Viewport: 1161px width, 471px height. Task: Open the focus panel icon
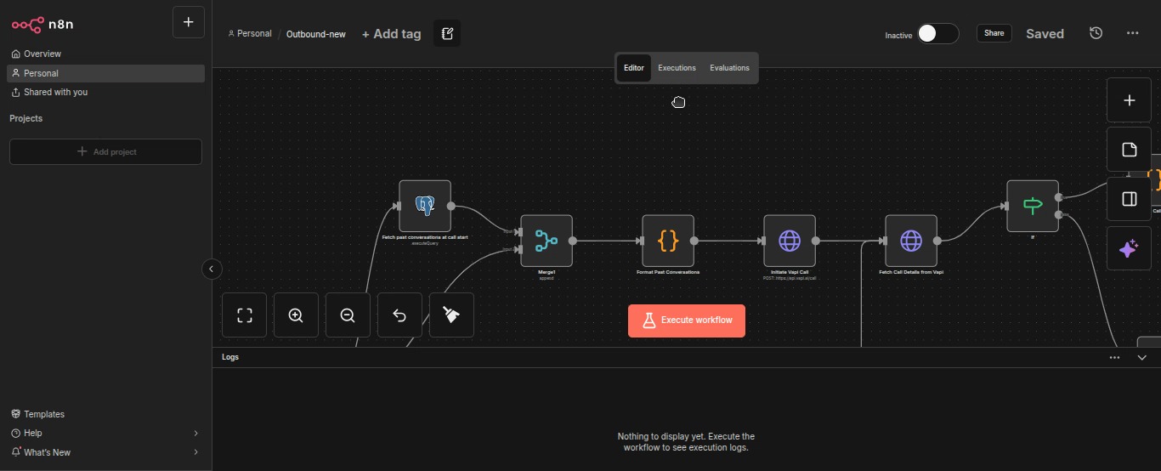(x=1129, y=199)
